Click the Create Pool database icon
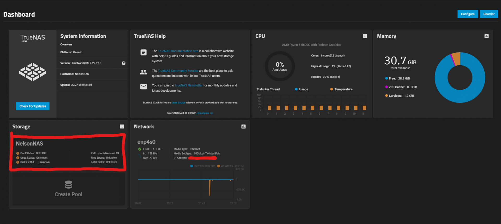The height and width of the screenshot is (224, 501). [68, 184]
